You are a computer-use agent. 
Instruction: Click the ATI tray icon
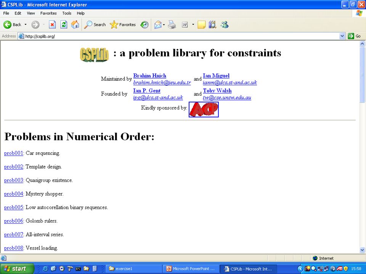point(339,269)
